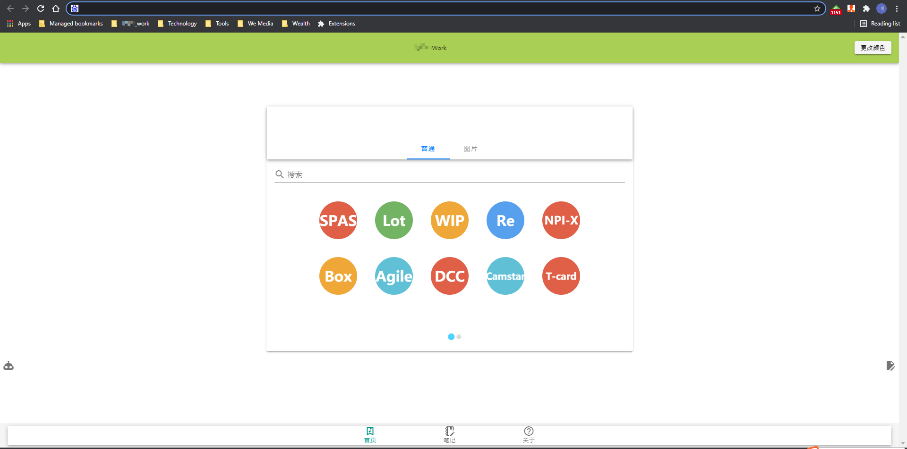Click the site info icon in address bar

coord(75,8)
